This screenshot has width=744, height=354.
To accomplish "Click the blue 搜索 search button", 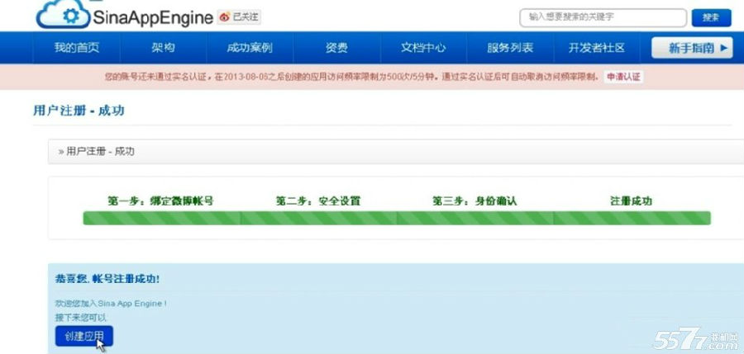I will click(x=711, y=17).
